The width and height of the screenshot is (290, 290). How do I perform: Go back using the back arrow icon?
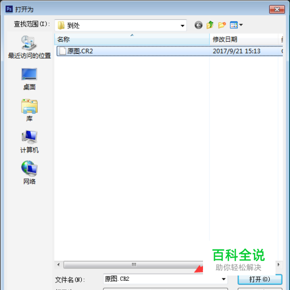pyautogui.click(x=198, y=25)
